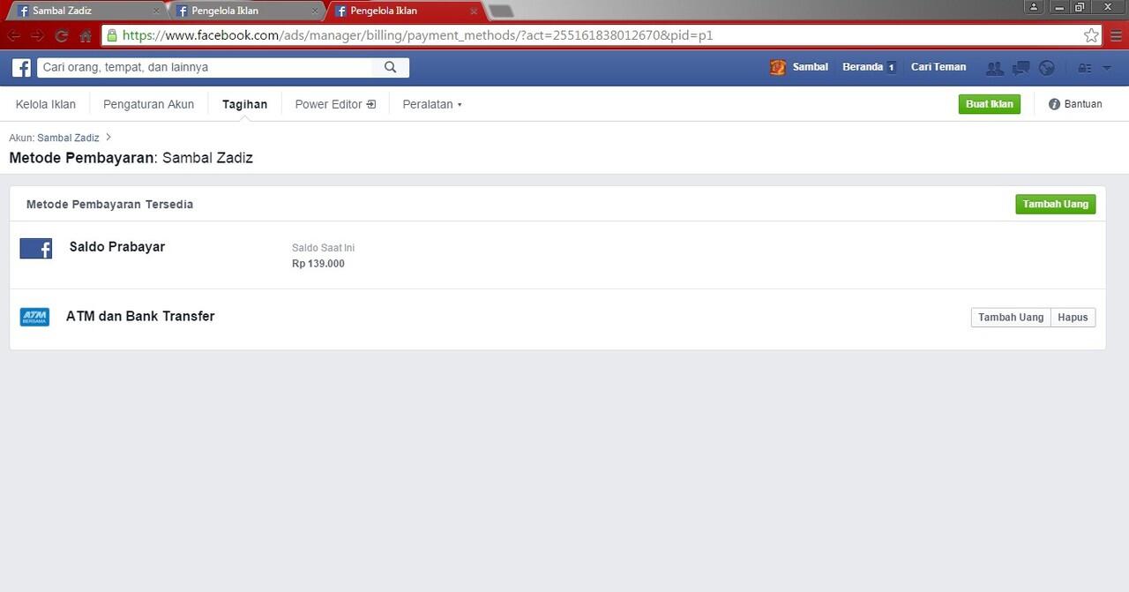Click the browser forward arrow
This screenshot has height=592, width=1129.
click(38, 36)
